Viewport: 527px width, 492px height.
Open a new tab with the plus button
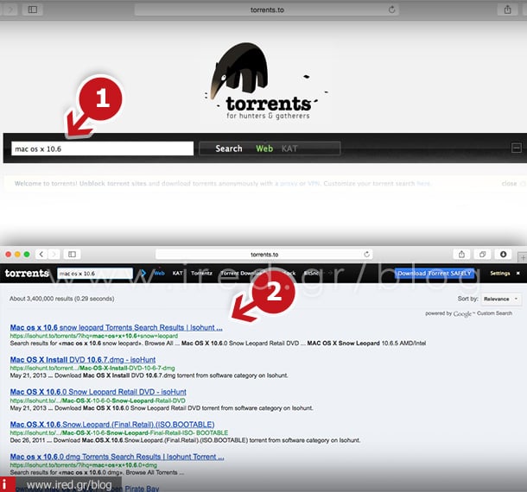[x=523, y=258]
